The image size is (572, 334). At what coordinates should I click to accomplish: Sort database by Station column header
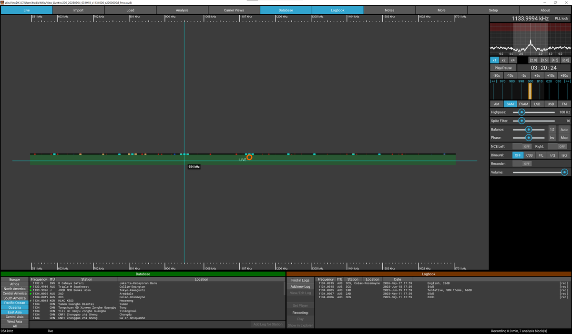(x=86, y=279)
